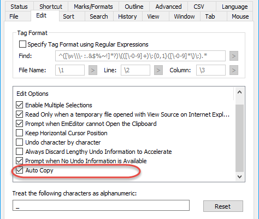Check Always Discard Lengthy Undo Information
Viewport: 259px width, 219px height.
point(20,152)
